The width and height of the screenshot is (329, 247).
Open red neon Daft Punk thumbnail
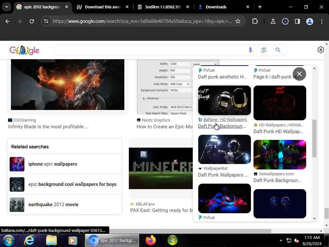[280, 103]
